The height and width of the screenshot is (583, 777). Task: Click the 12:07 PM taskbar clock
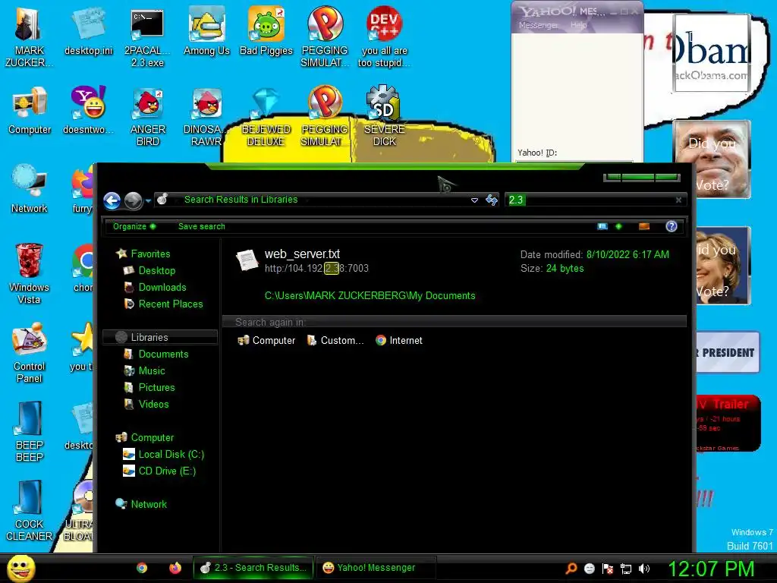711,569
